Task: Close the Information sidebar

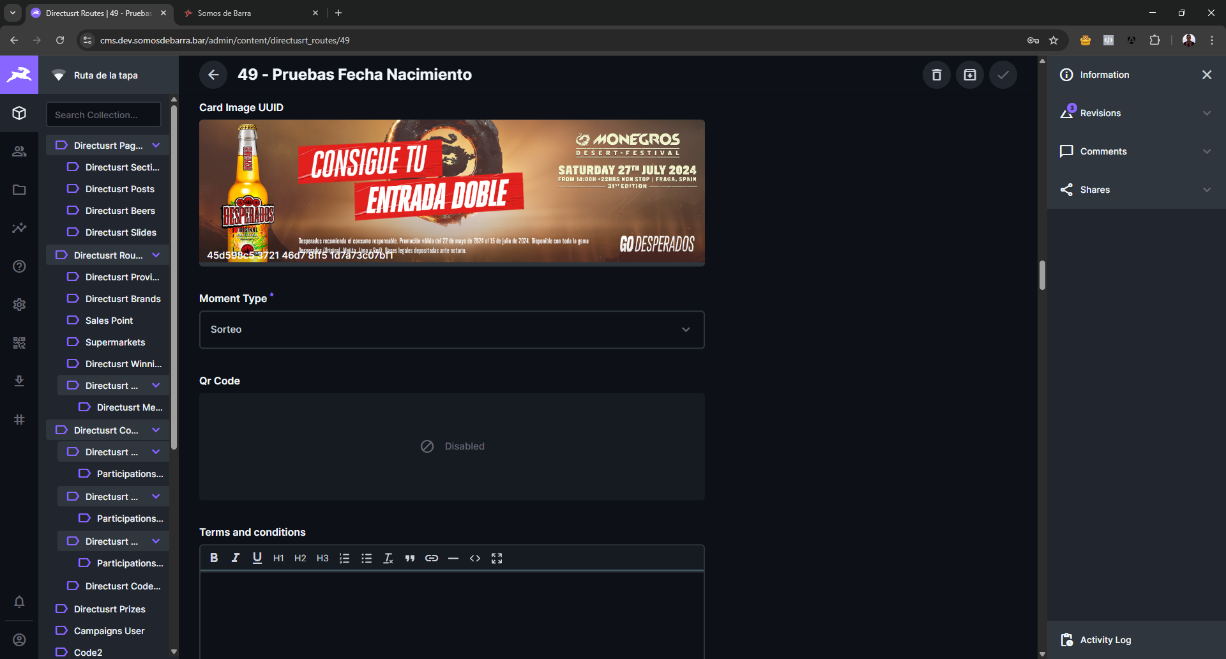Action: [x=1207, y=75]
